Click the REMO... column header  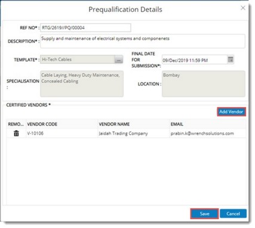point(16,124)
